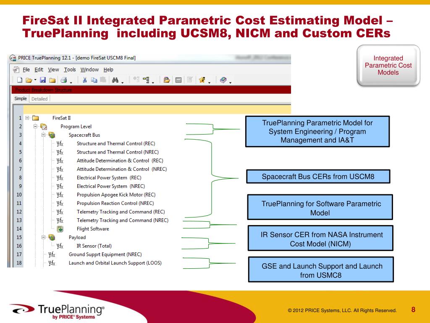Switch to the Detailed tab
The height and width of the screenshot is (323, 430).
[x=39, y=98]
